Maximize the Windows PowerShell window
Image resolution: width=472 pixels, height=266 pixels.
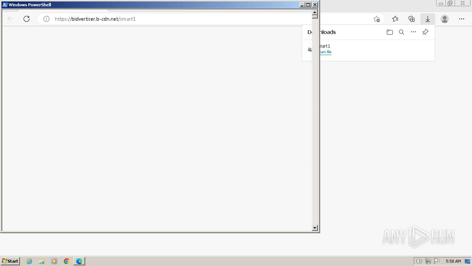point(309,5)
